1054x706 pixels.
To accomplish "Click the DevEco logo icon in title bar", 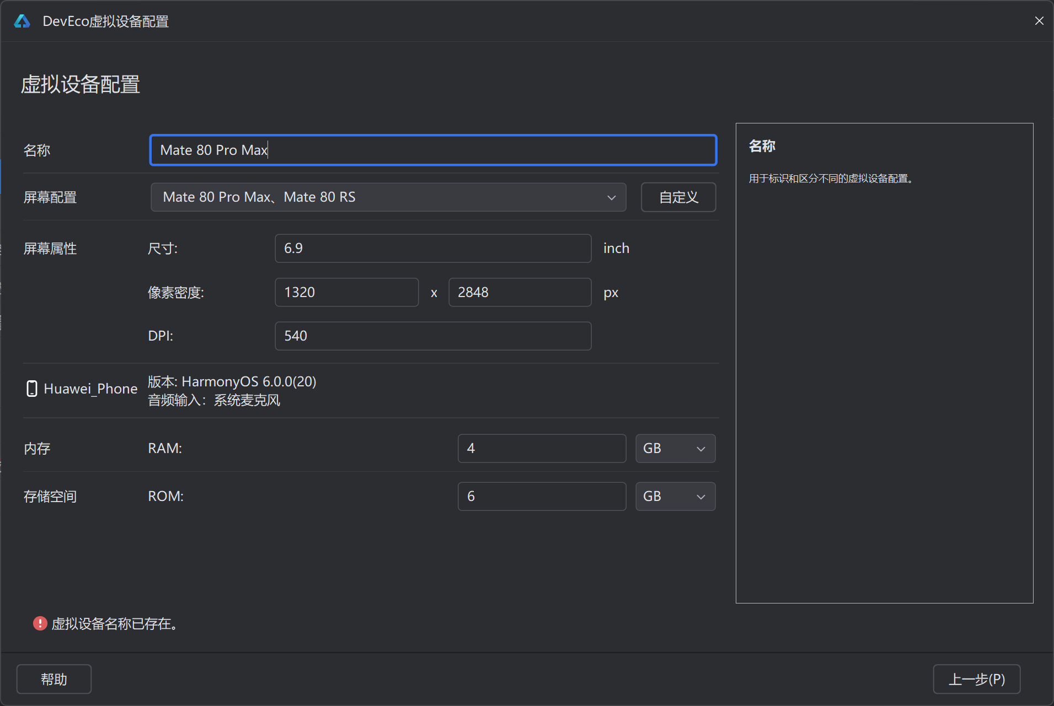I will (x=22, y=21).
